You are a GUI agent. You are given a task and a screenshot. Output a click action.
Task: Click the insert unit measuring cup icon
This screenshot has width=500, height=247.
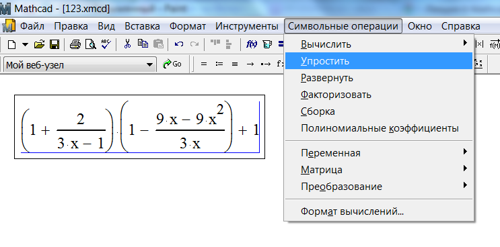coord(267,44)
